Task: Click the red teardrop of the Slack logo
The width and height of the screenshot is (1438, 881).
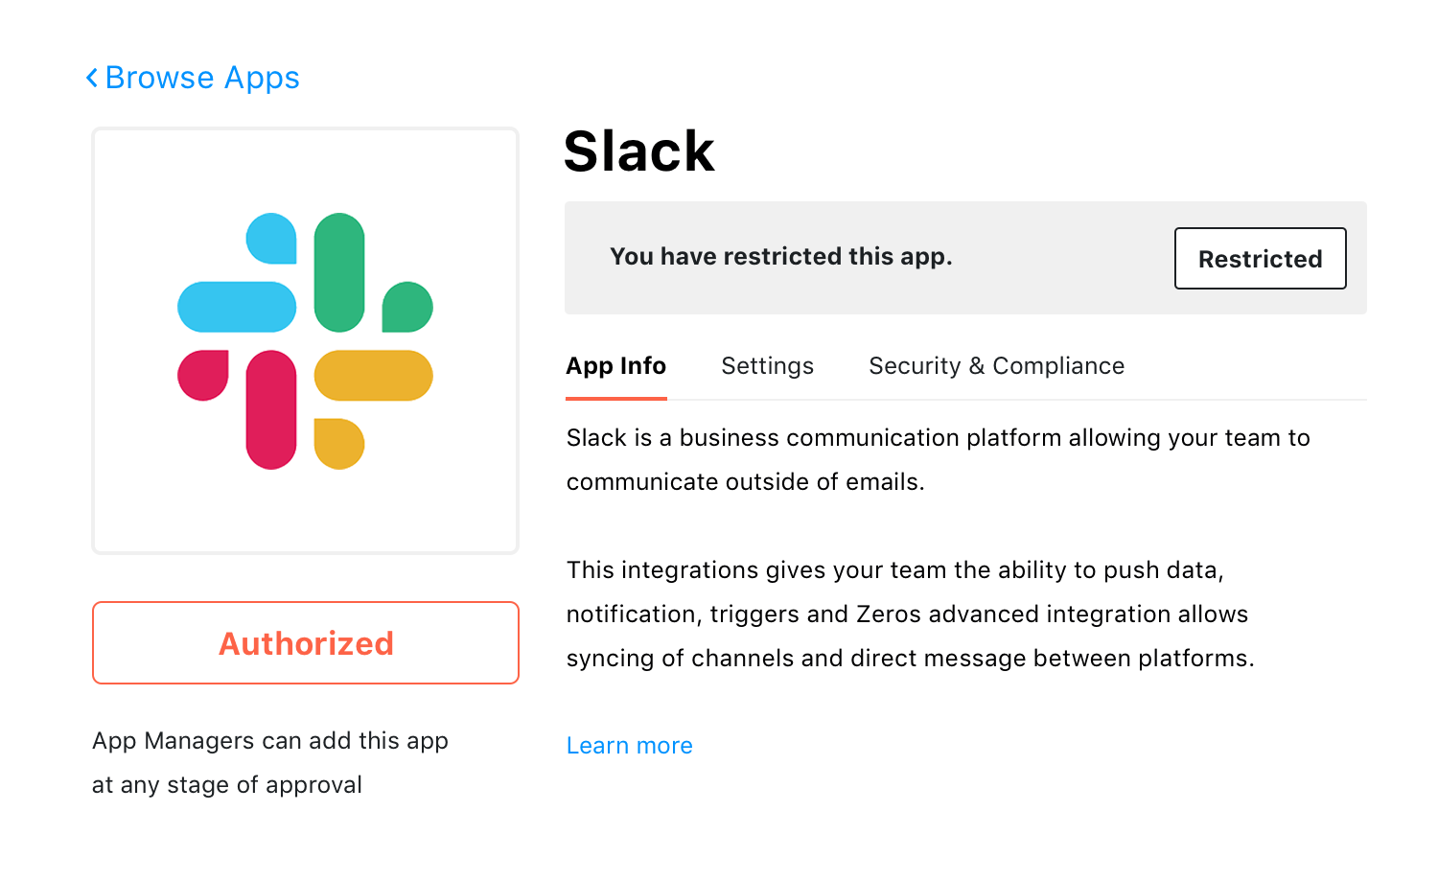Action: click(x=203, y=375)
